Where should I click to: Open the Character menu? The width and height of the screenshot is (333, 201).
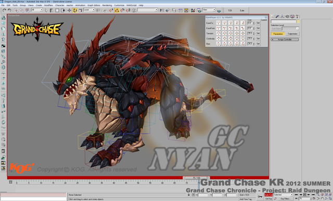pyautogui.click(x=60, y=5)
